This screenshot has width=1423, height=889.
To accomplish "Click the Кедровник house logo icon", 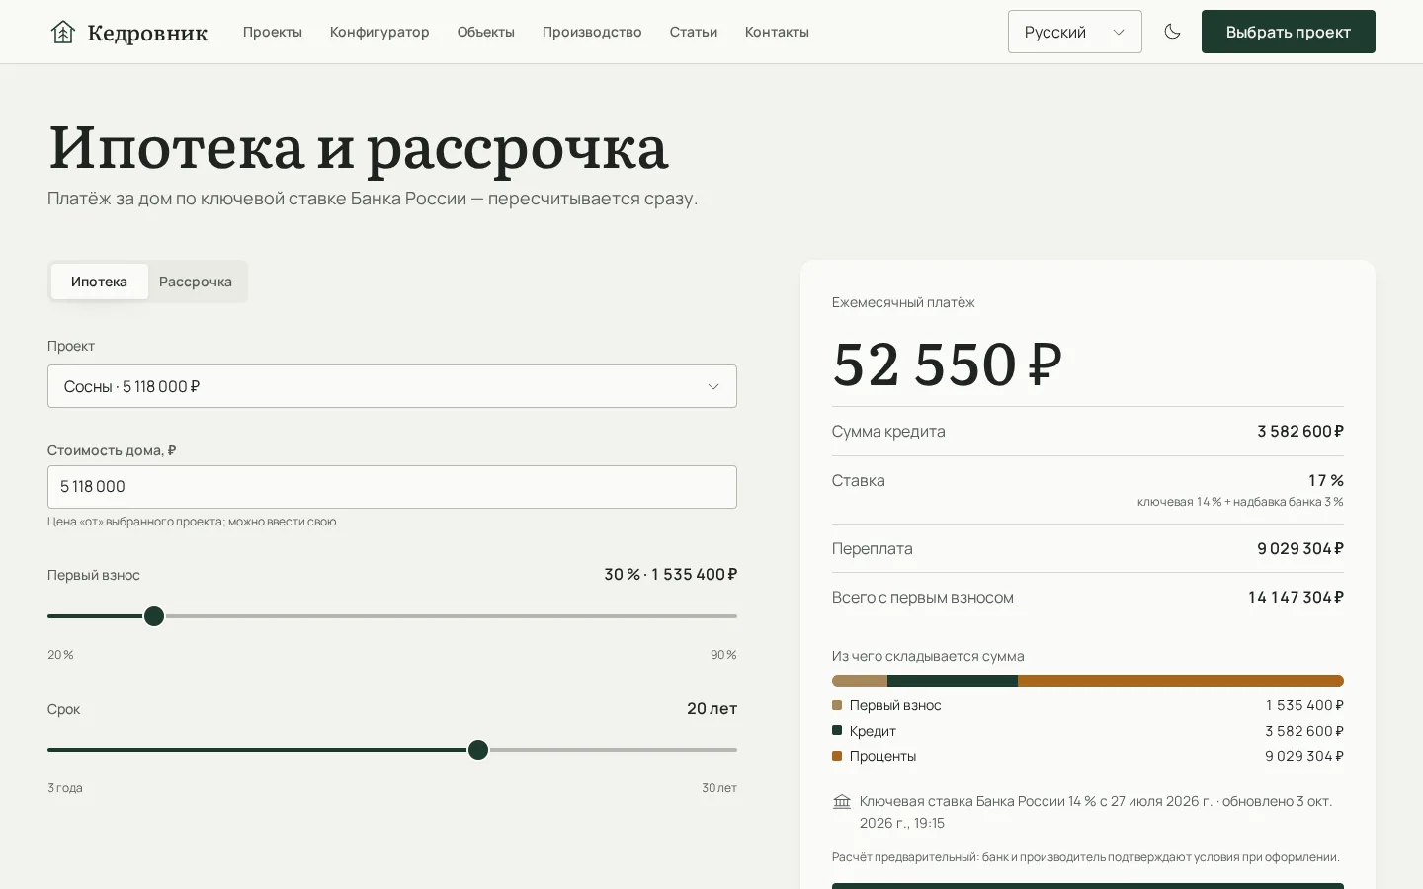I will [x=63, y=32].
